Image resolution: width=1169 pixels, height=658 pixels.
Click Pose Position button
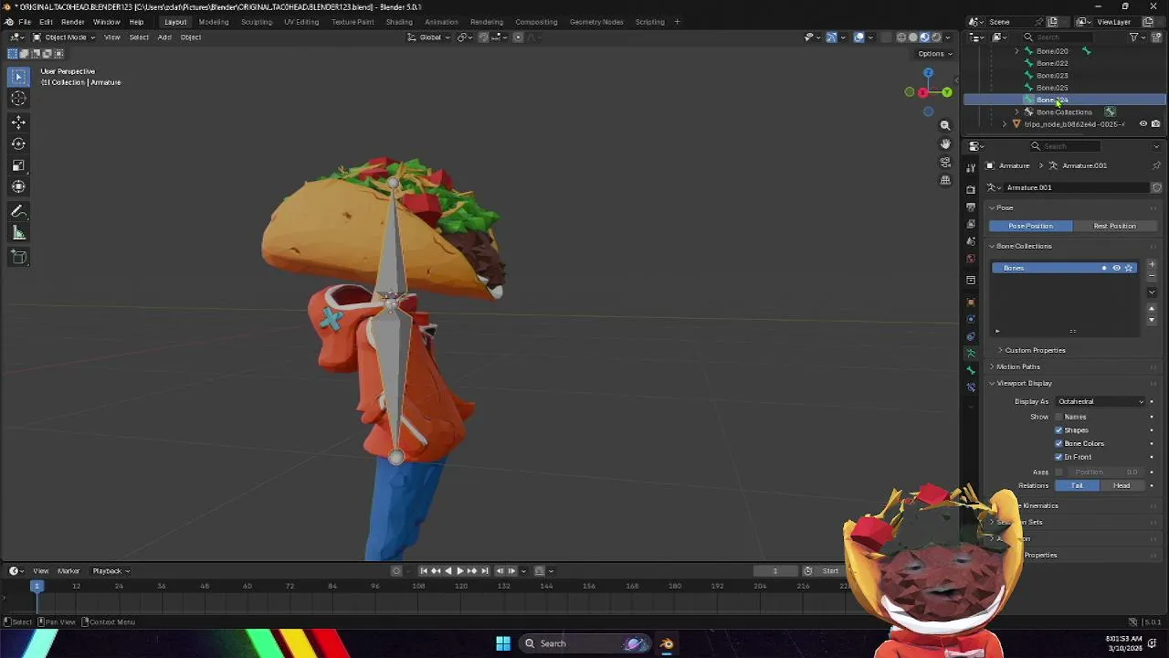click(1030, 226)
